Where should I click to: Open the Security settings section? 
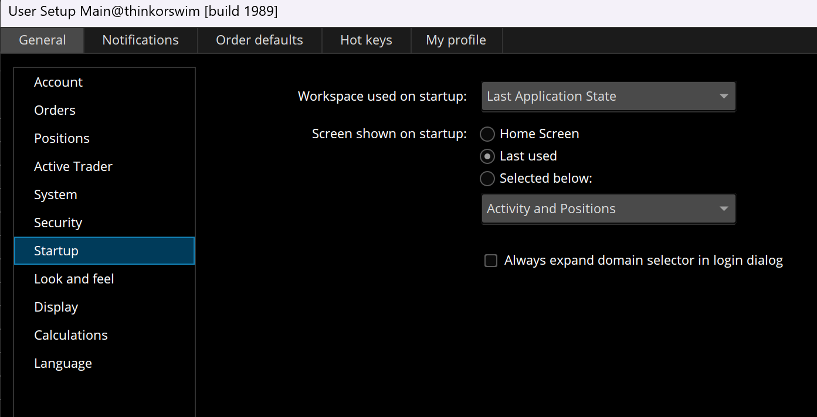click(x=58, y=223)
